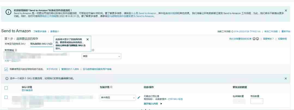Click the info icon in welcome banner
The width and height of the screenshot is (294, 110).
click(8, 12)
